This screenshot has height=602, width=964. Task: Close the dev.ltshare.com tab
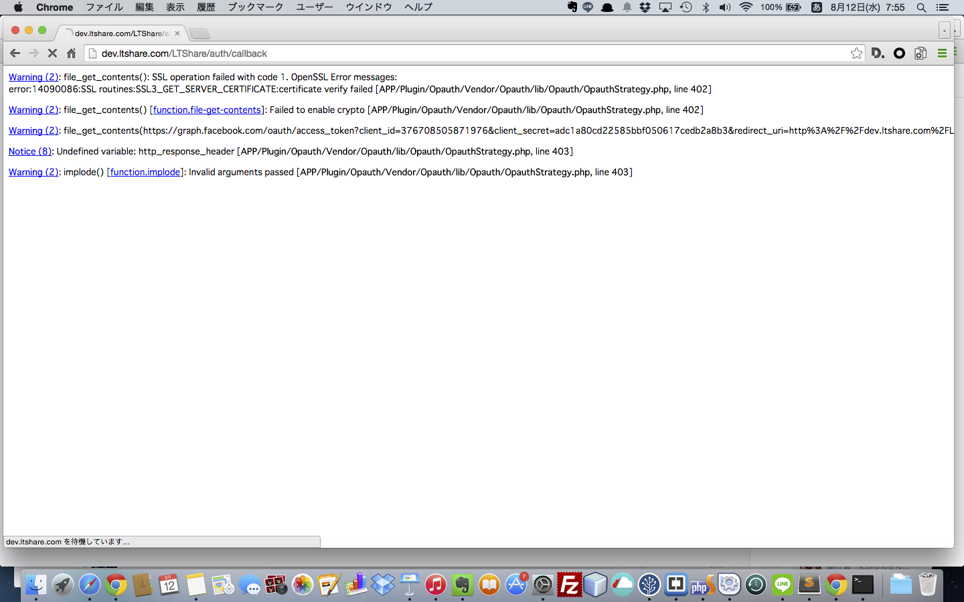click(177, 33)
